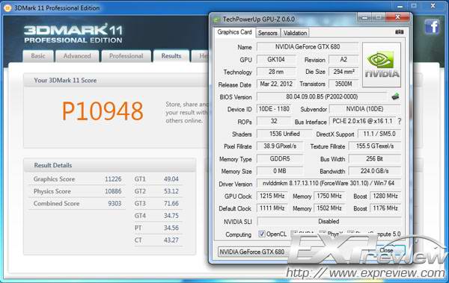Click the GPU Clock value 1215 MHz
Image resolution: width=449 pixels, height=283 pixels.
click(x=272, y=196)
